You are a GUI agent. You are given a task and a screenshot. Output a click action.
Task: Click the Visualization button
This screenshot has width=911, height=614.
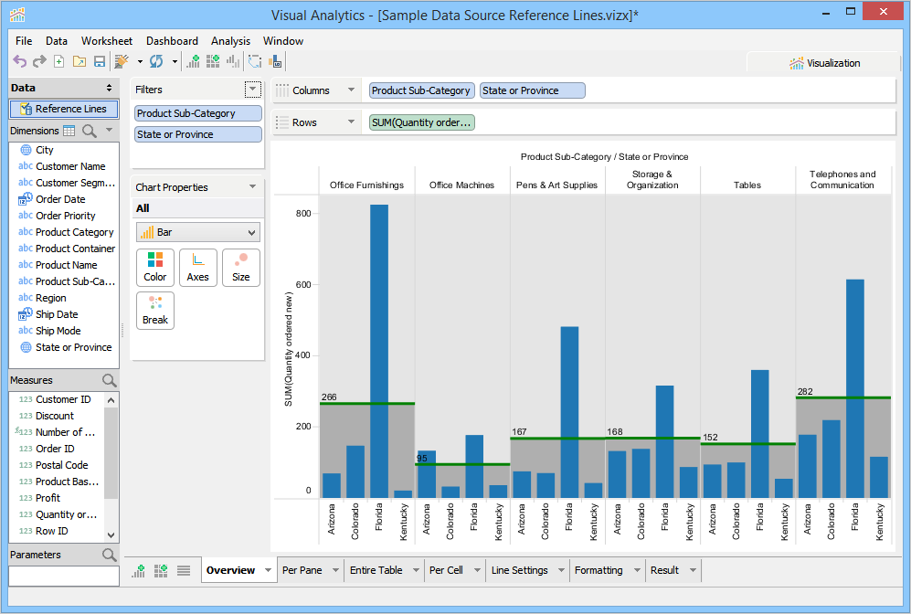pos(824,63)
